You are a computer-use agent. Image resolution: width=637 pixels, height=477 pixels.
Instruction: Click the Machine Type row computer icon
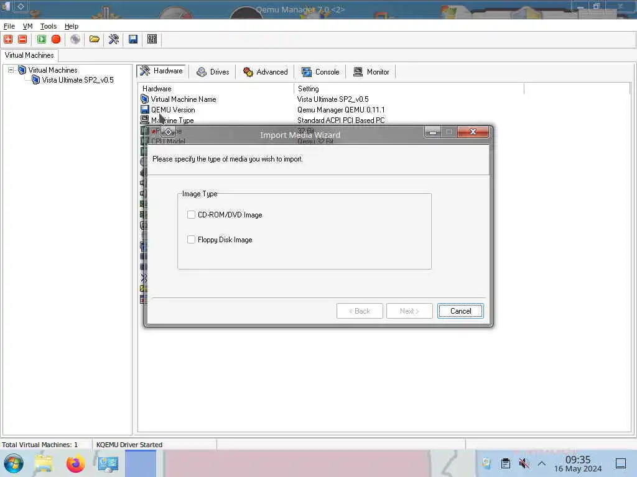pyautogui.click(x=144, y=120)
